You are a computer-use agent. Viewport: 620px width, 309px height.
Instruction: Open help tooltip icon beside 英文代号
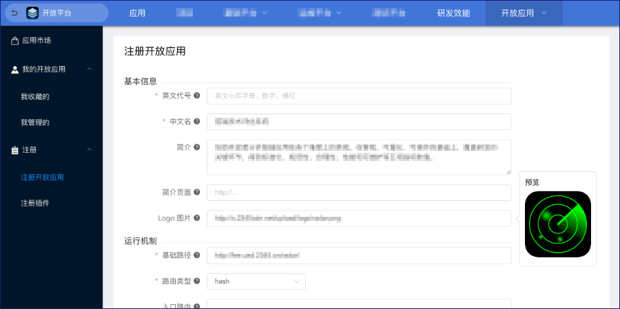click(197, 96)
